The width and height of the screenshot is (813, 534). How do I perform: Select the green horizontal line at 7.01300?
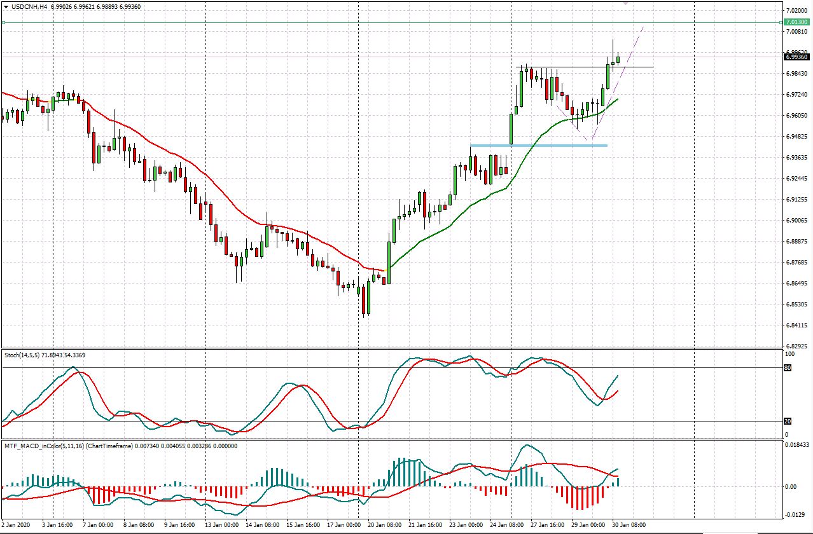(382, 22)
